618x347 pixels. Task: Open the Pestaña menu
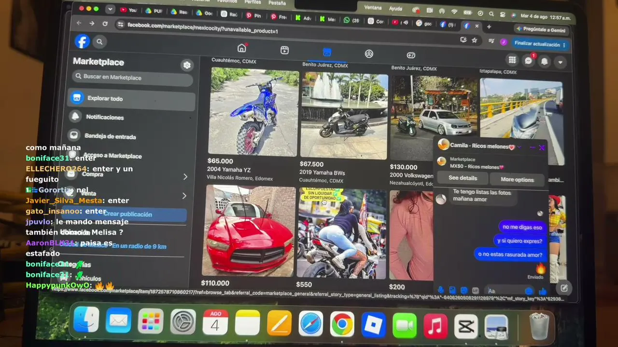(277, 3)
